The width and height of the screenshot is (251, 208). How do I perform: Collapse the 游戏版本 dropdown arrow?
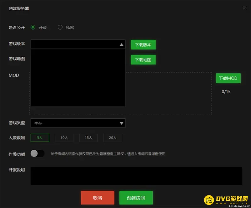(x=122, y=45)
